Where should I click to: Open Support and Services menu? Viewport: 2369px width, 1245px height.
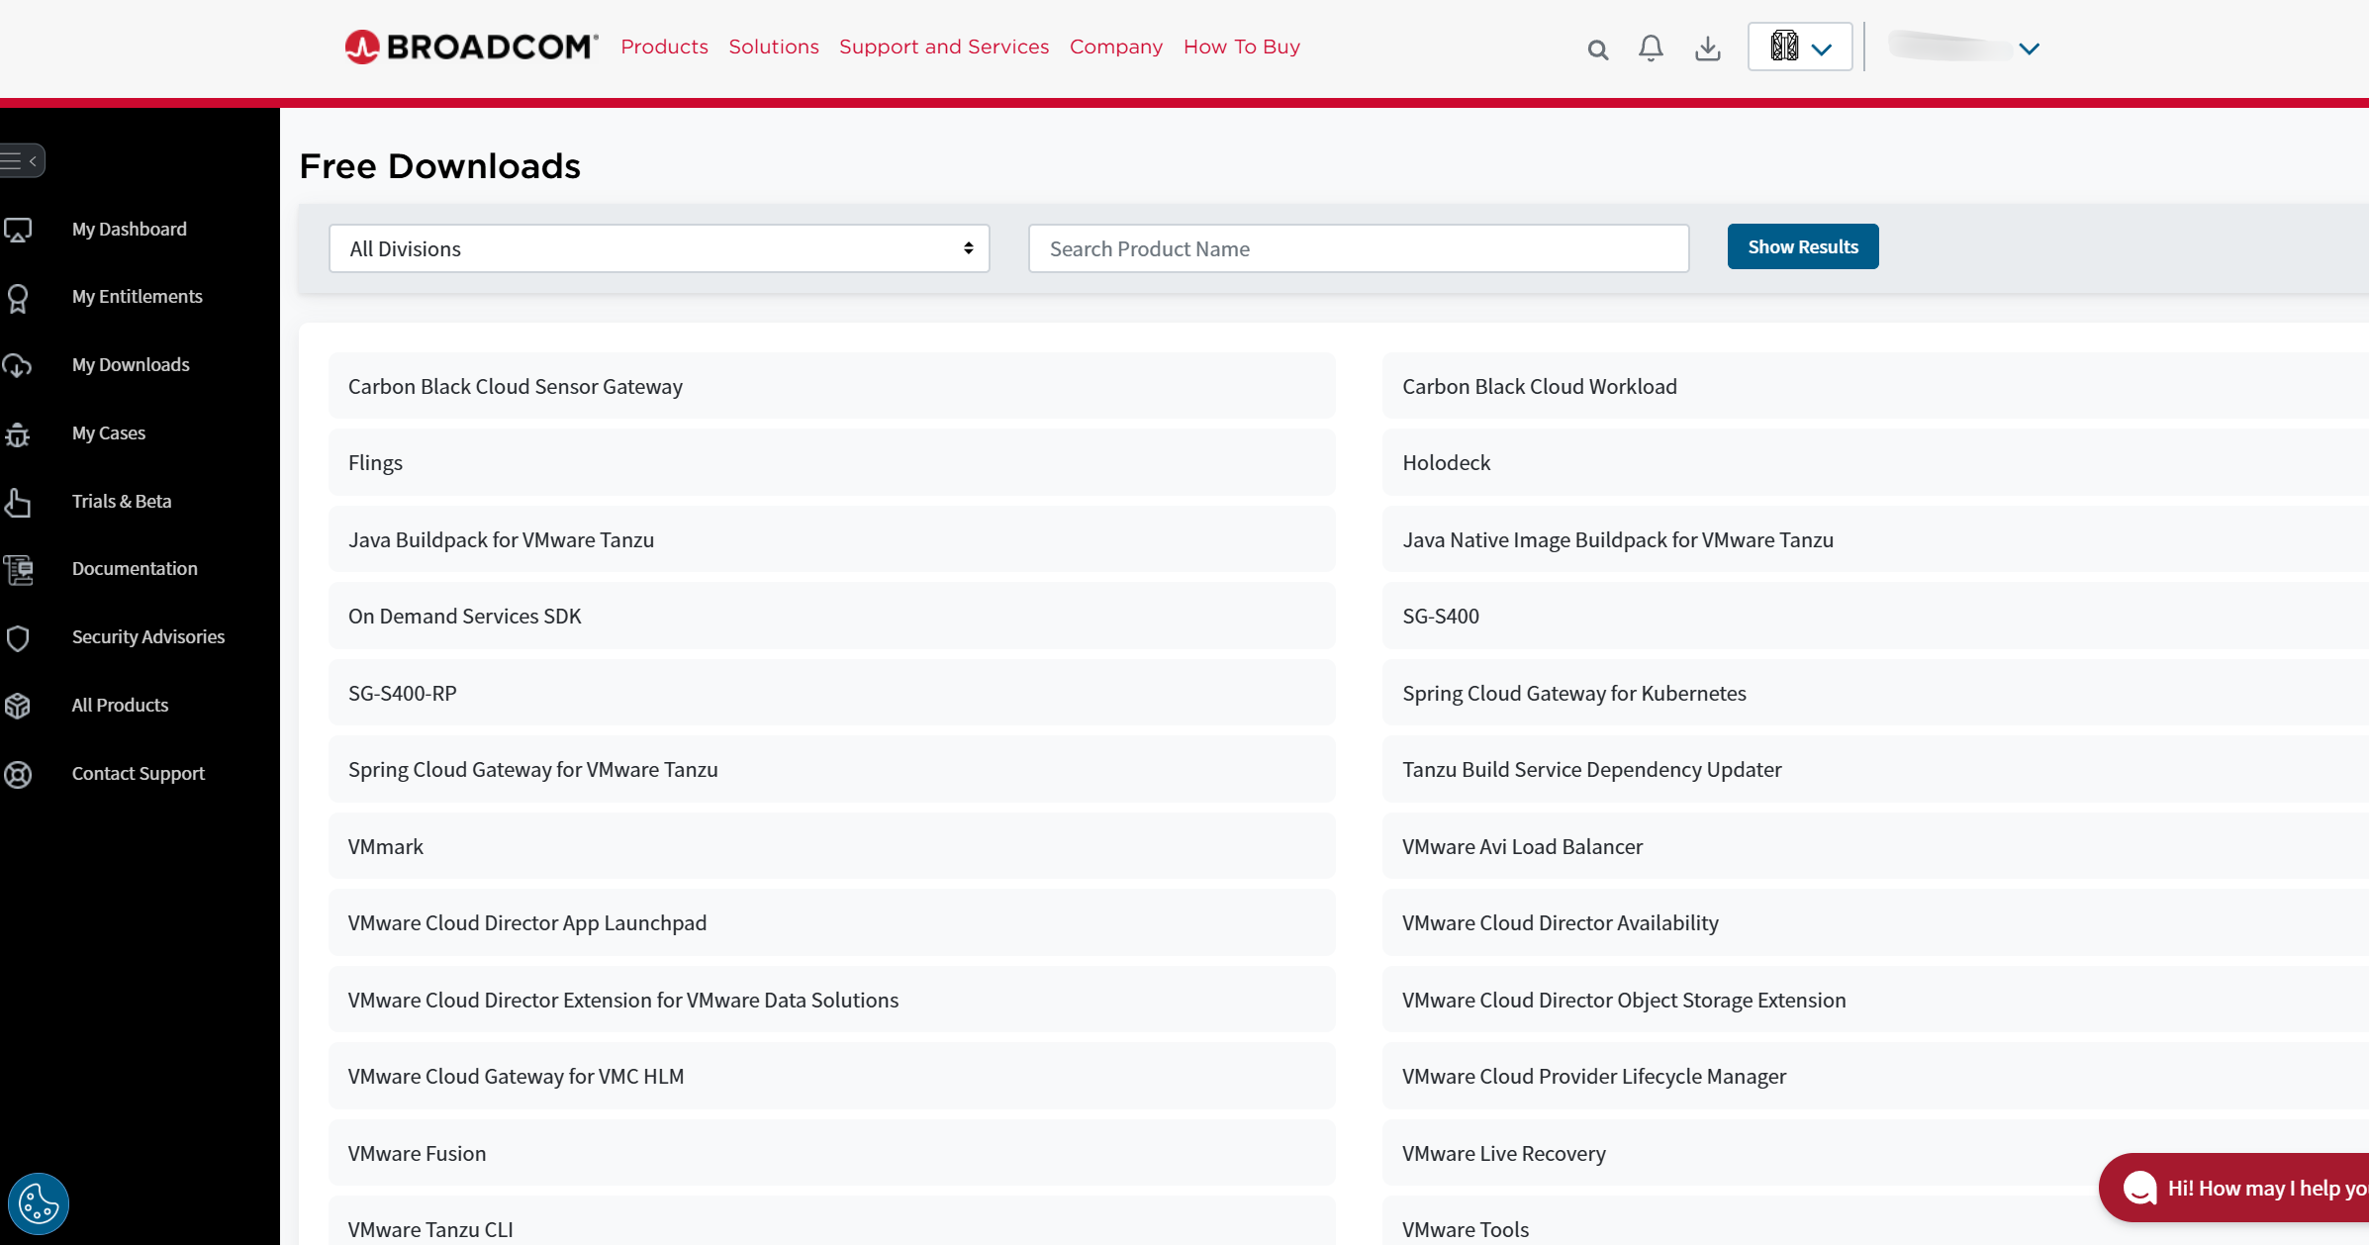[943, 47]
